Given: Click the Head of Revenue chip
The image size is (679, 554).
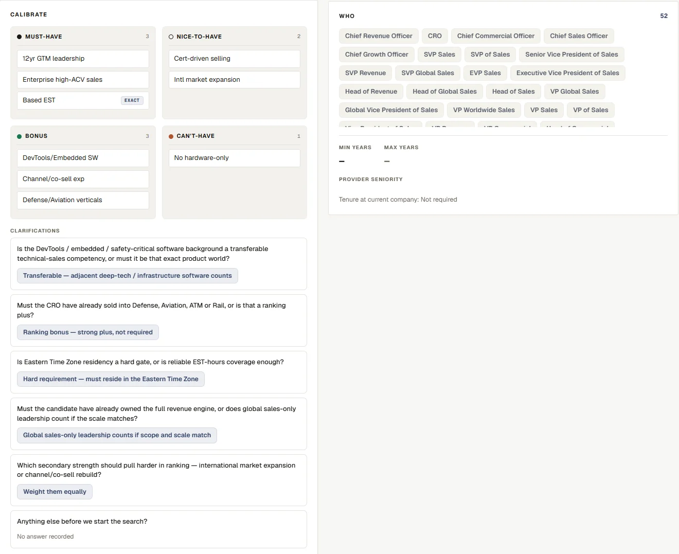Looking at the screenshot, I should (371, 92).
